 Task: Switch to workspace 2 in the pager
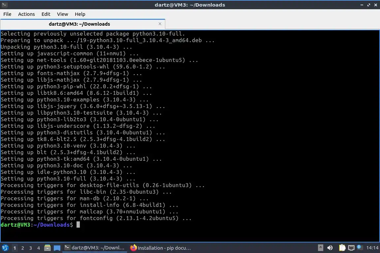click(23, 248)
